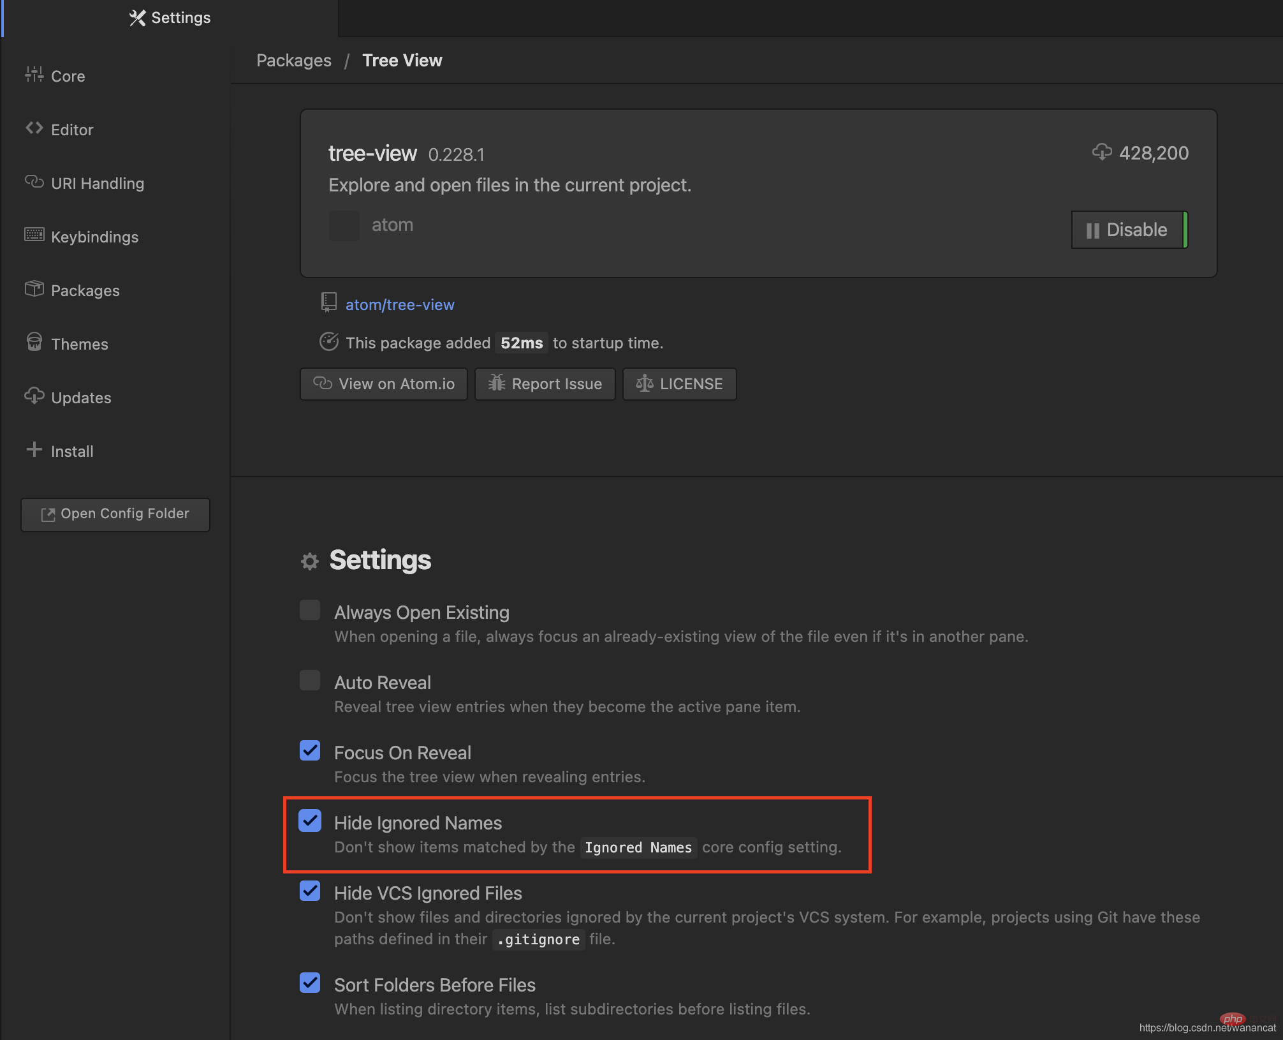Click the Install plus icon

34,450
